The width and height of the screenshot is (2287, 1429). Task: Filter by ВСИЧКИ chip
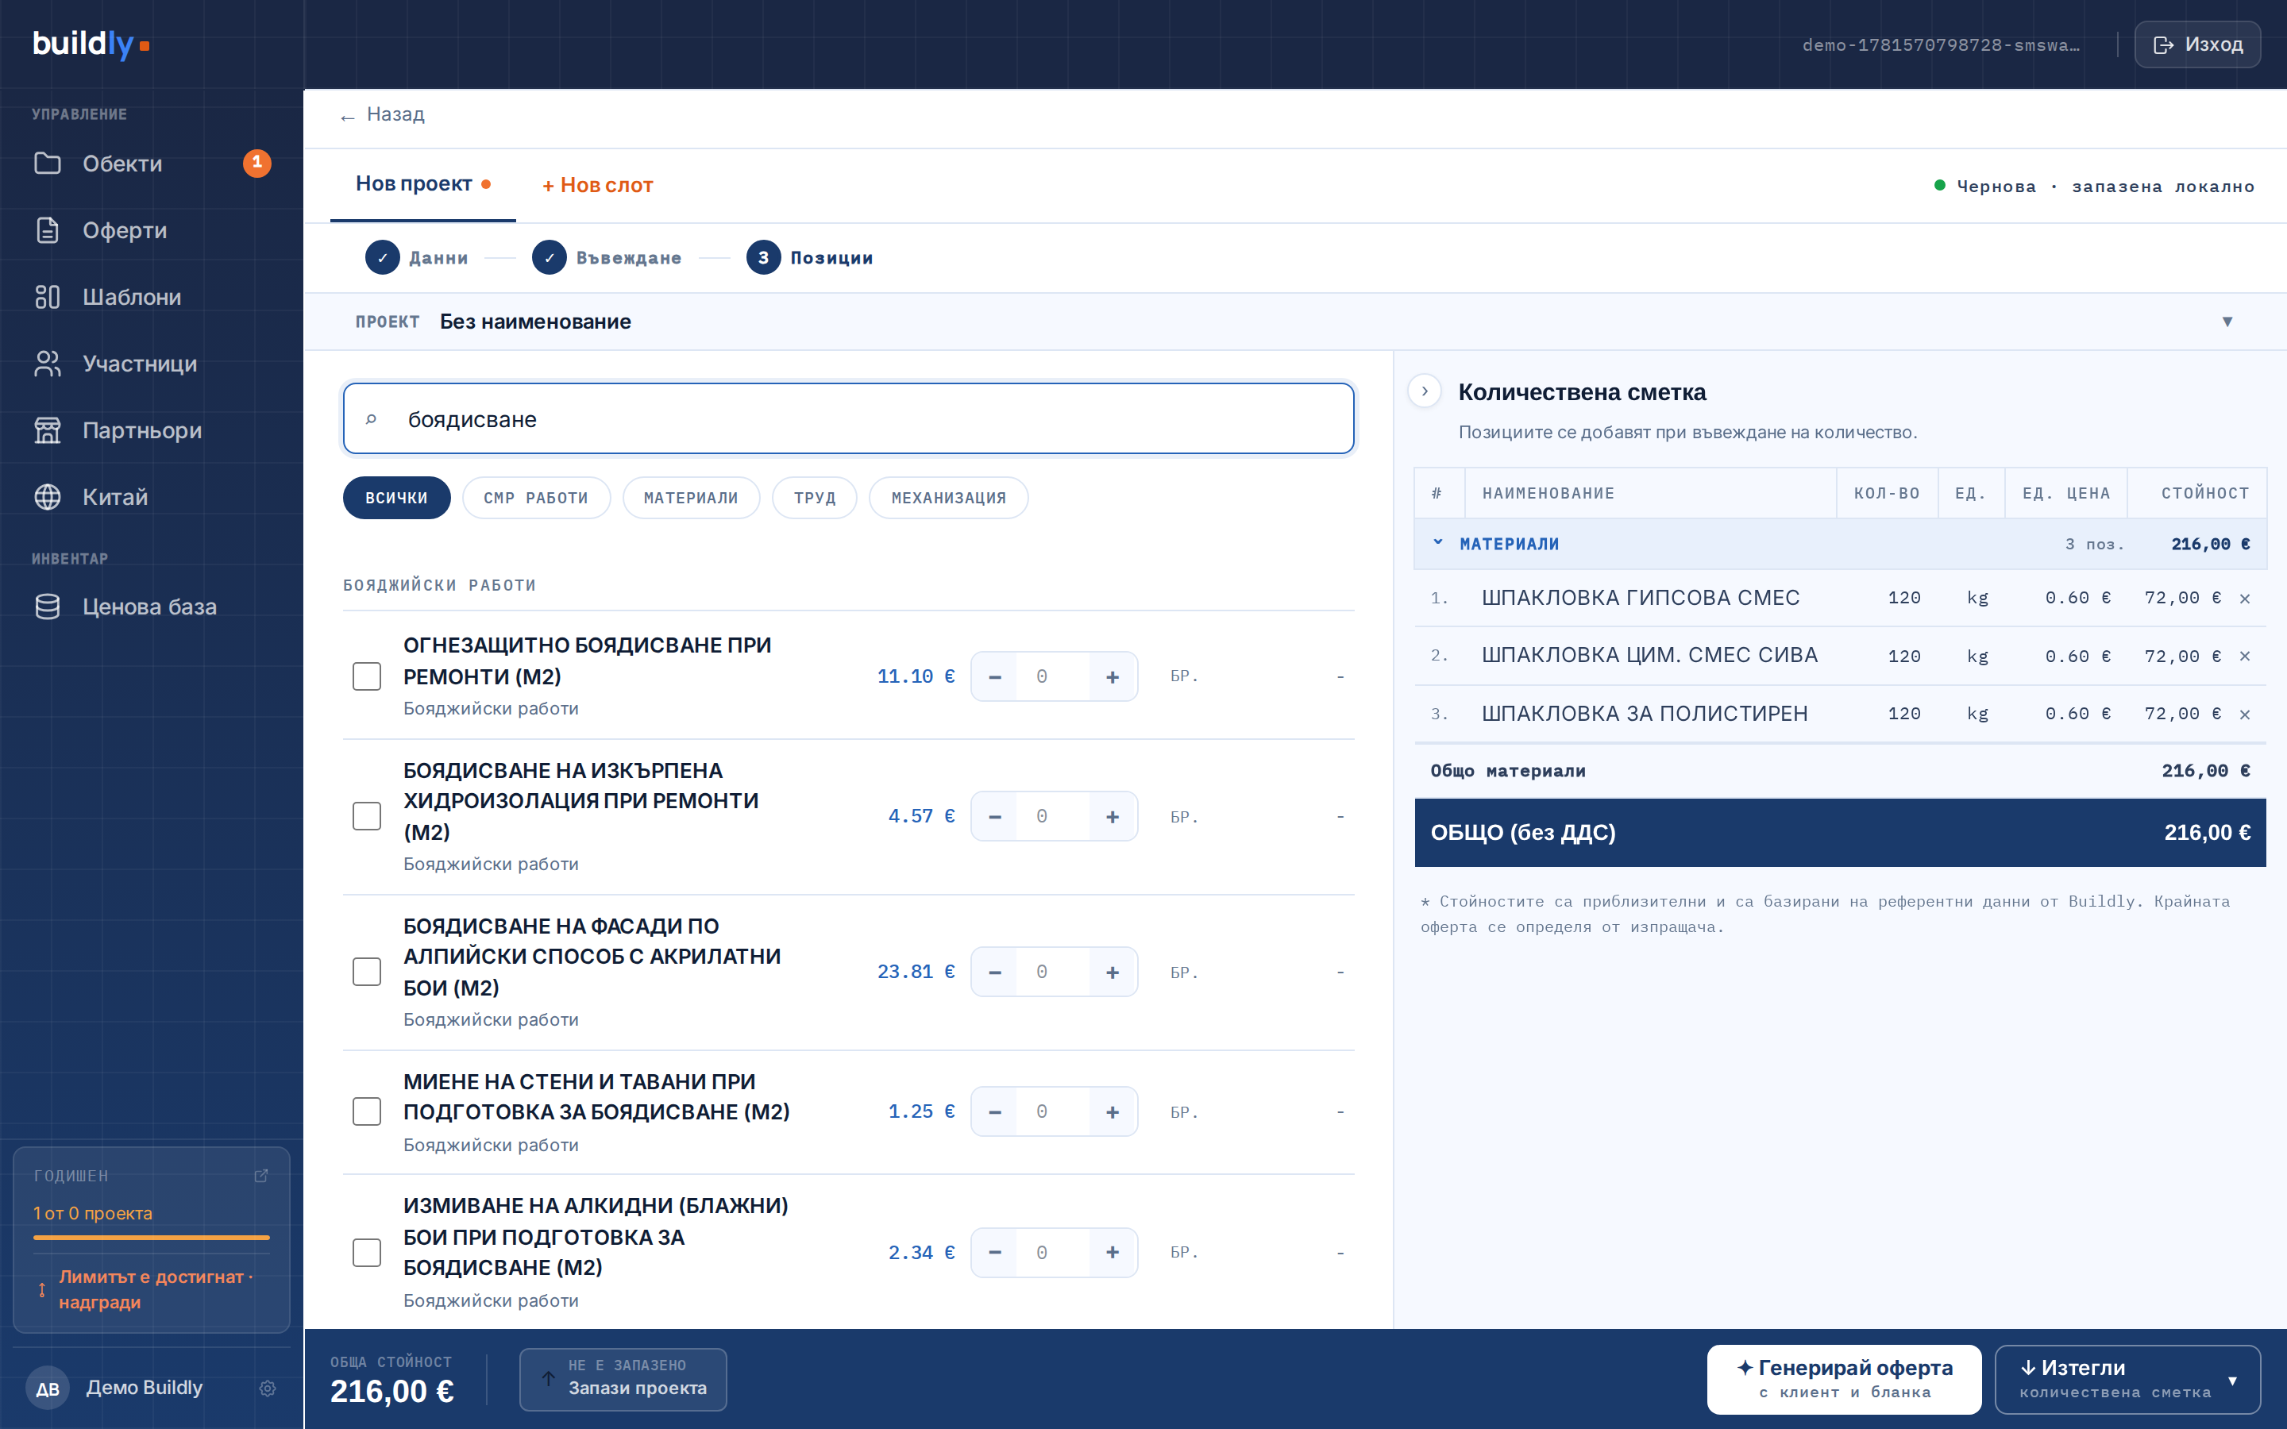(x=396, y=498)
